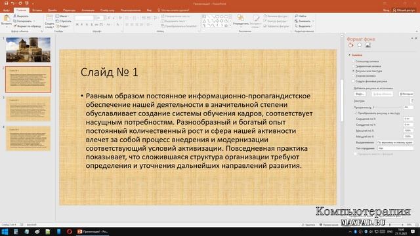Open the File (Файл) tab
Screen dimensions: 420x236
point(7,10)
